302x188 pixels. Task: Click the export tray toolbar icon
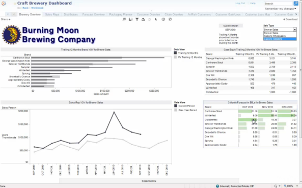(x=143, y=19)
